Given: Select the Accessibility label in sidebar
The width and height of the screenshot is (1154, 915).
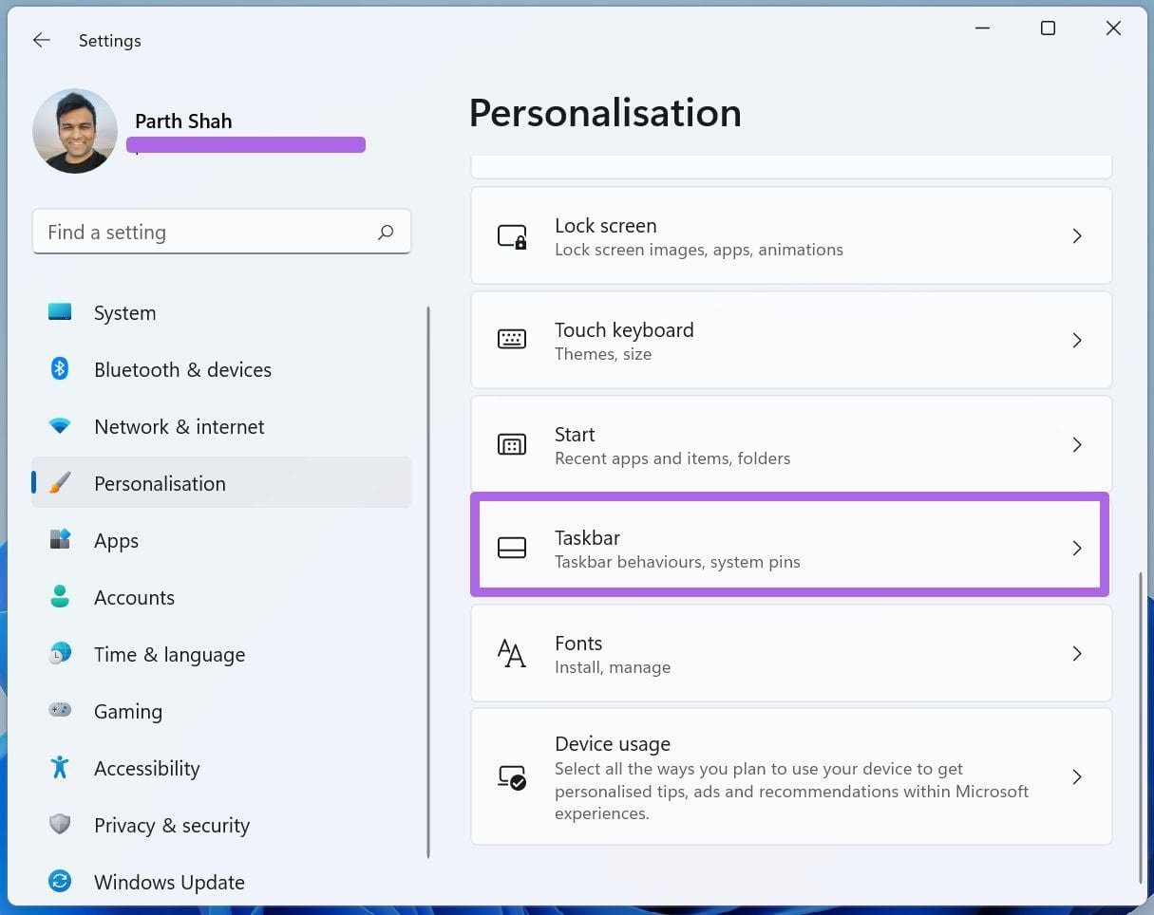Looking at the screenshot, I should click(x=147, y=768).
